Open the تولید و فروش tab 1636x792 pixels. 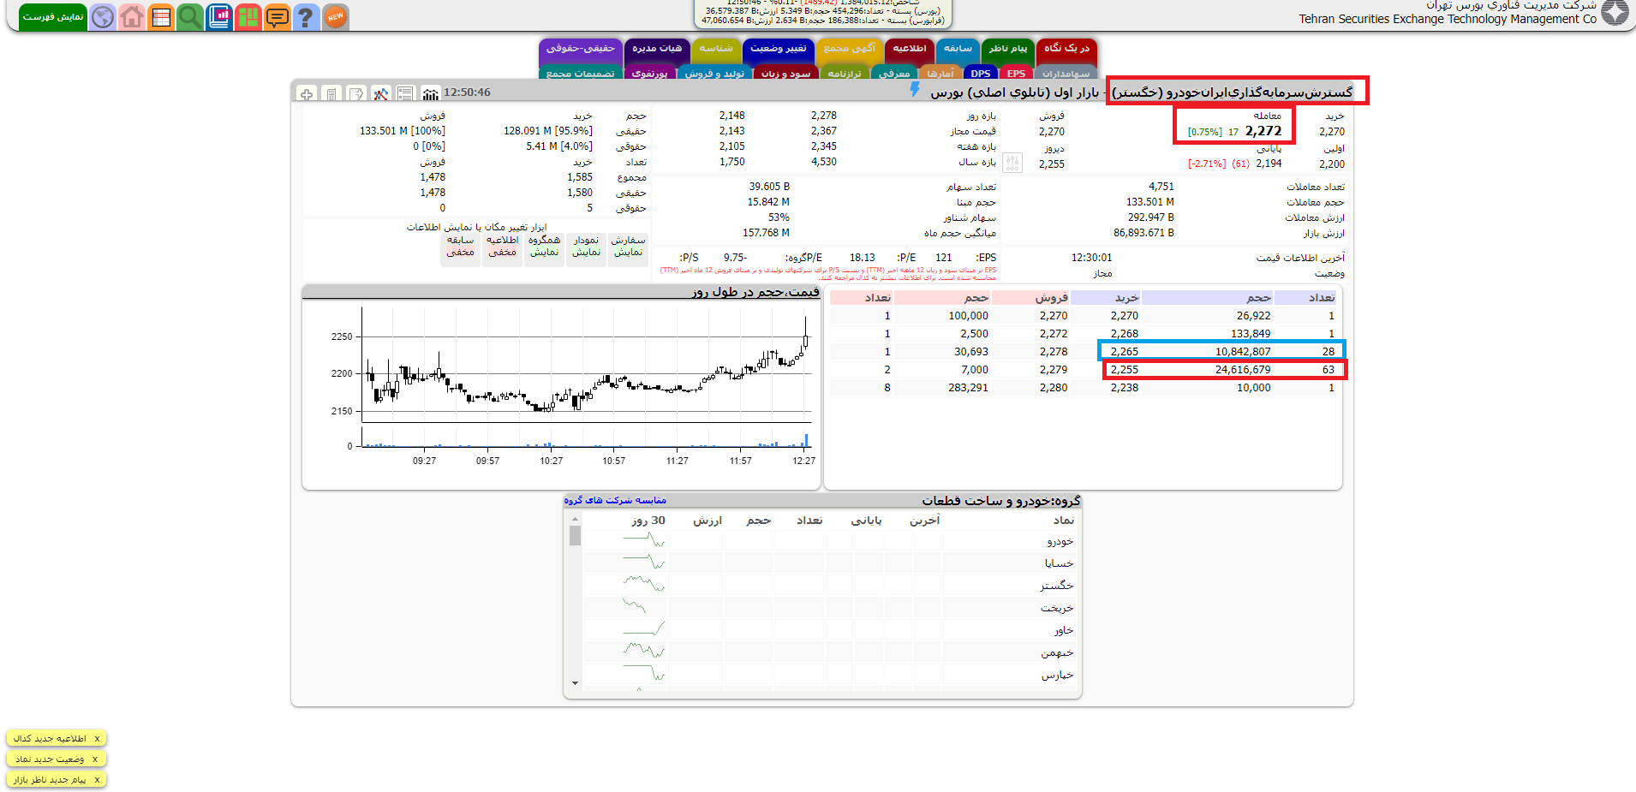tap(714, 74)
